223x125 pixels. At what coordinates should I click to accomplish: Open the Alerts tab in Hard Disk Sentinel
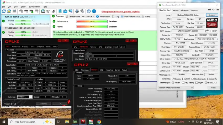(146, 16)
